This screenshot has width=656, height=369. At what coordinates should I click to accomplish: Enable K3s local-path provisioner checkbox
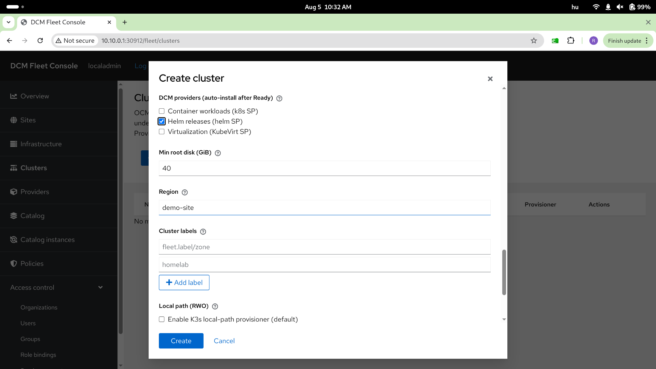click(x=162, y=319)
